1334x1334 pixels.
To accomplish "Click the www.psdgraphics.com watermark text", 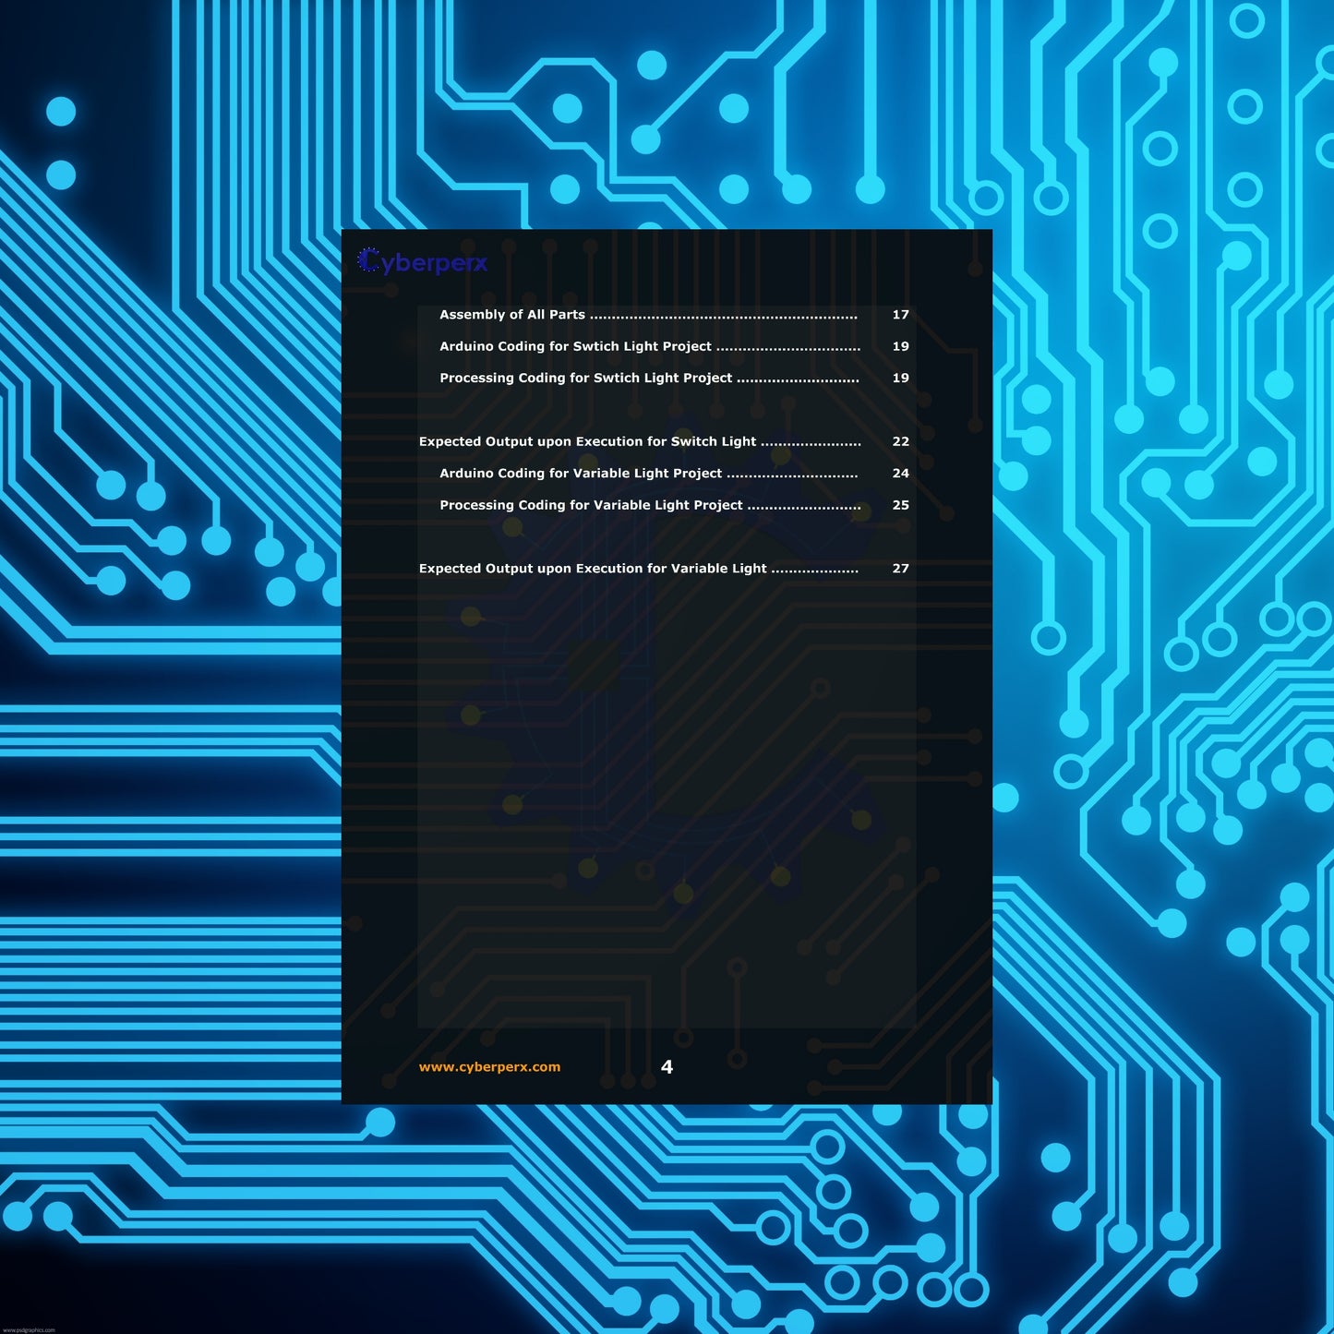I will pyautogui.click(x=28, y=1329).
